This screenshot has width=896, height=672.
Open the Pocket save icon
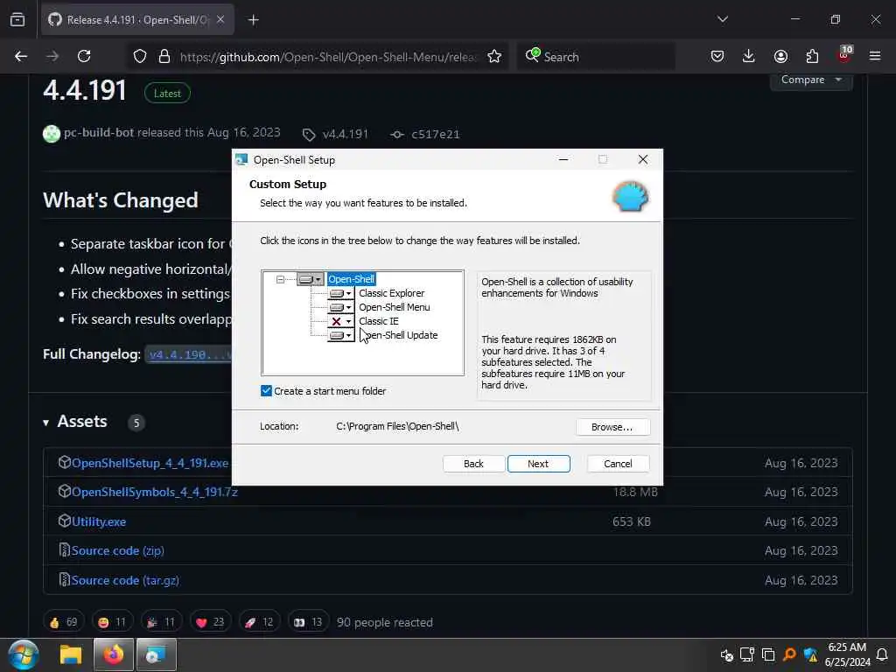[x=717, y=57]
